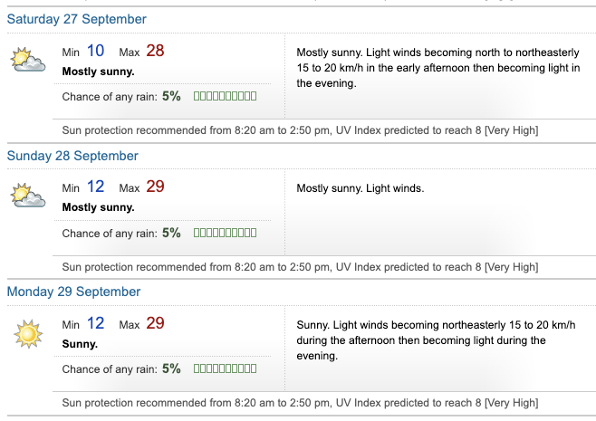
Task: Click the mostly sunny icon for Saturday
Action: tap(28, 60)
